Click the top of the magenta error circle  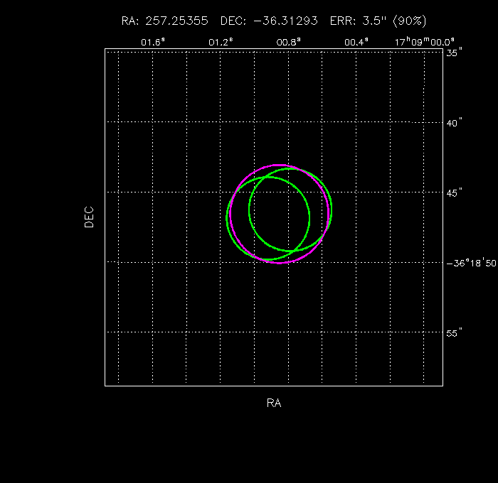coord(280,163)
